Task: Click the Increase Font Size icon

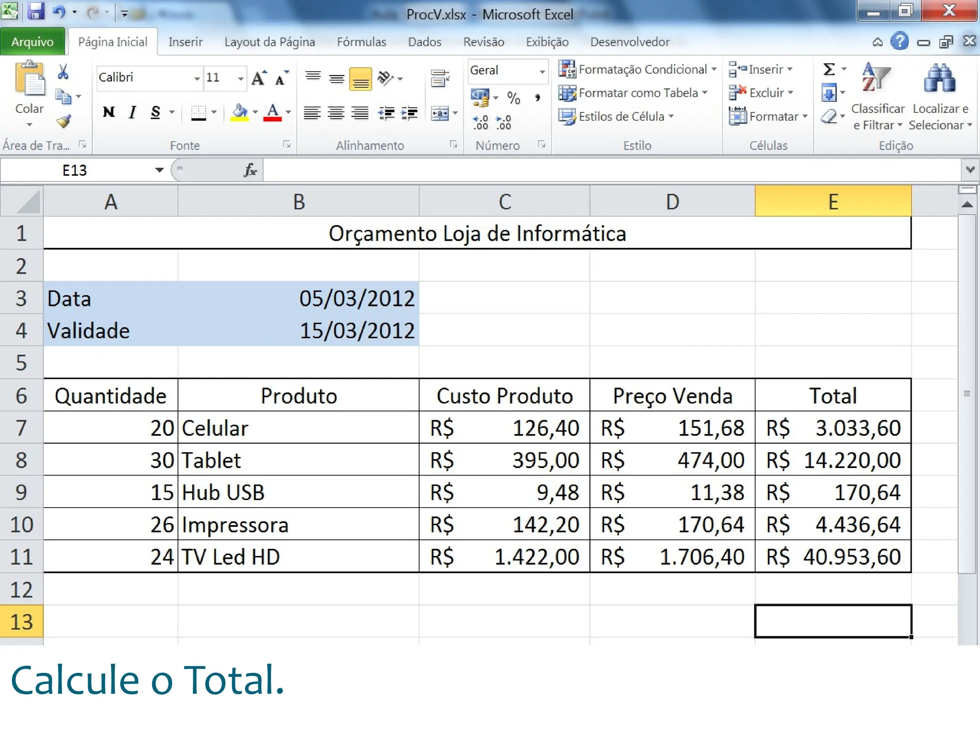Action: (x=258, y=78)
